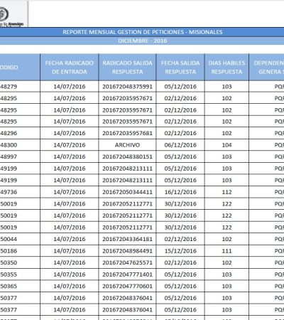Click radicado cell 201672048375991
The width and height of the screenshot is (284, 320).
(127, 87)
